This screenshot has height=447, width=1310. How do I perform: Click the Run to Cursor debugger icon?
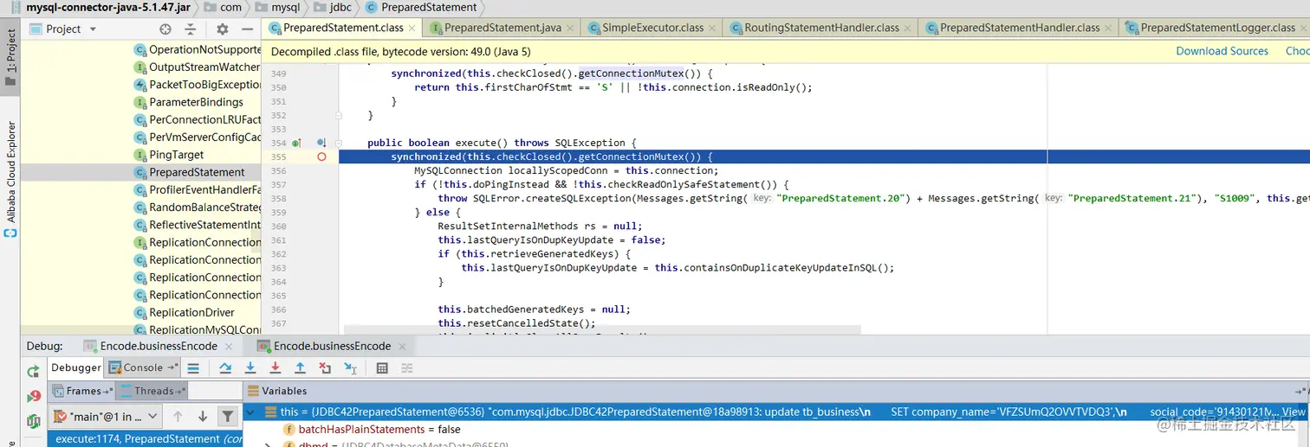click(350, 367)
